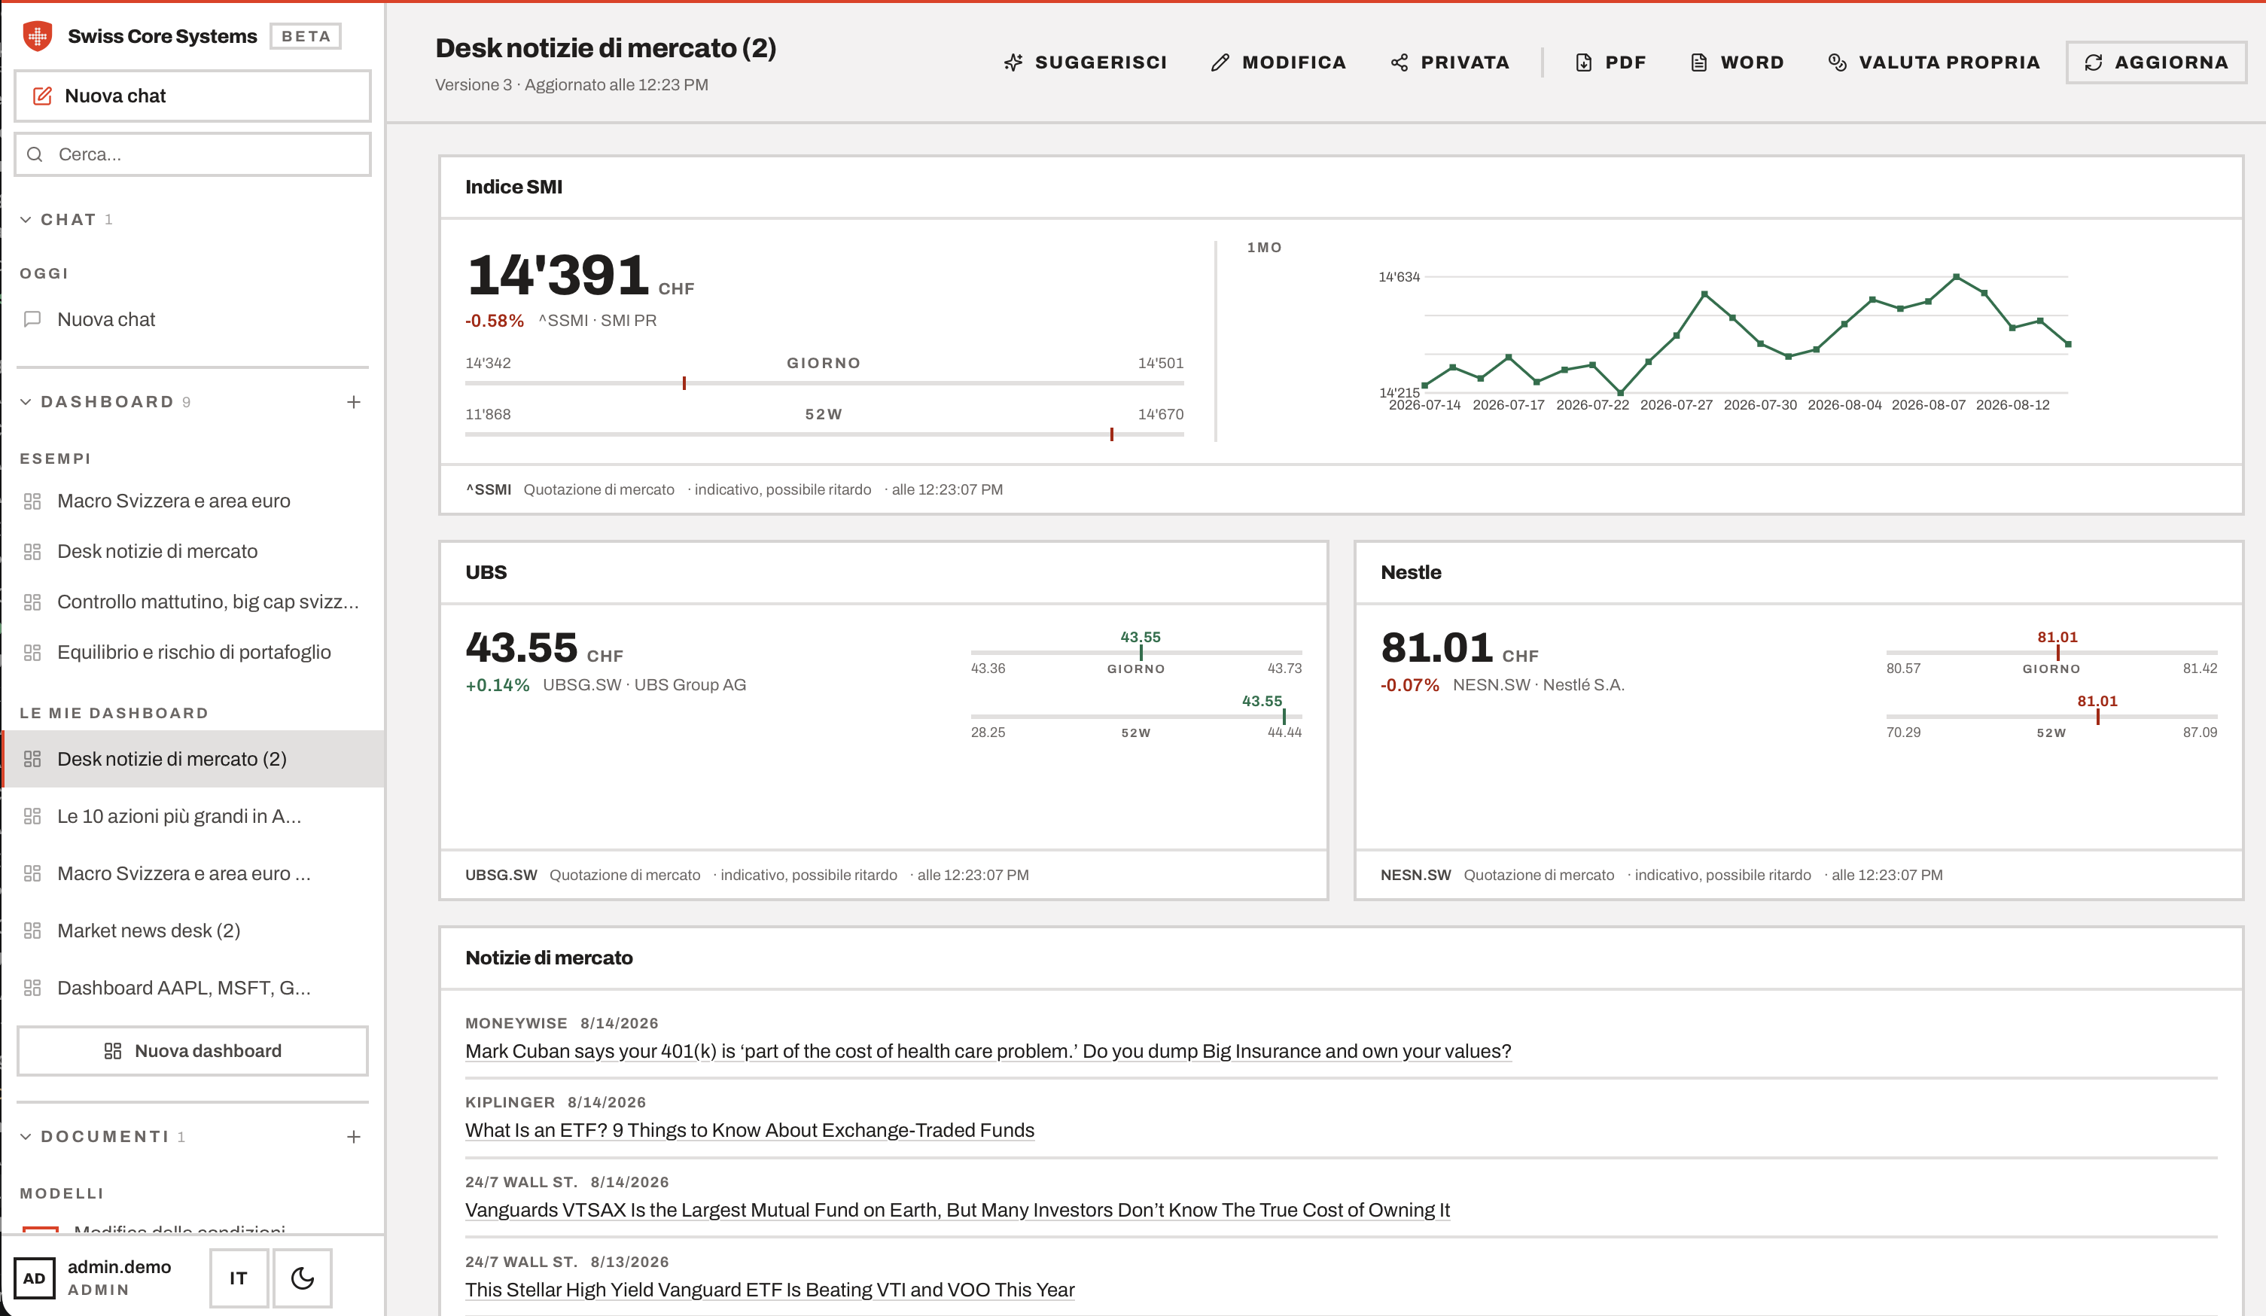Toggle the PRIVATA sharing button
The height and width of the screenshot is (1316, 2266).
[1449, 62]
